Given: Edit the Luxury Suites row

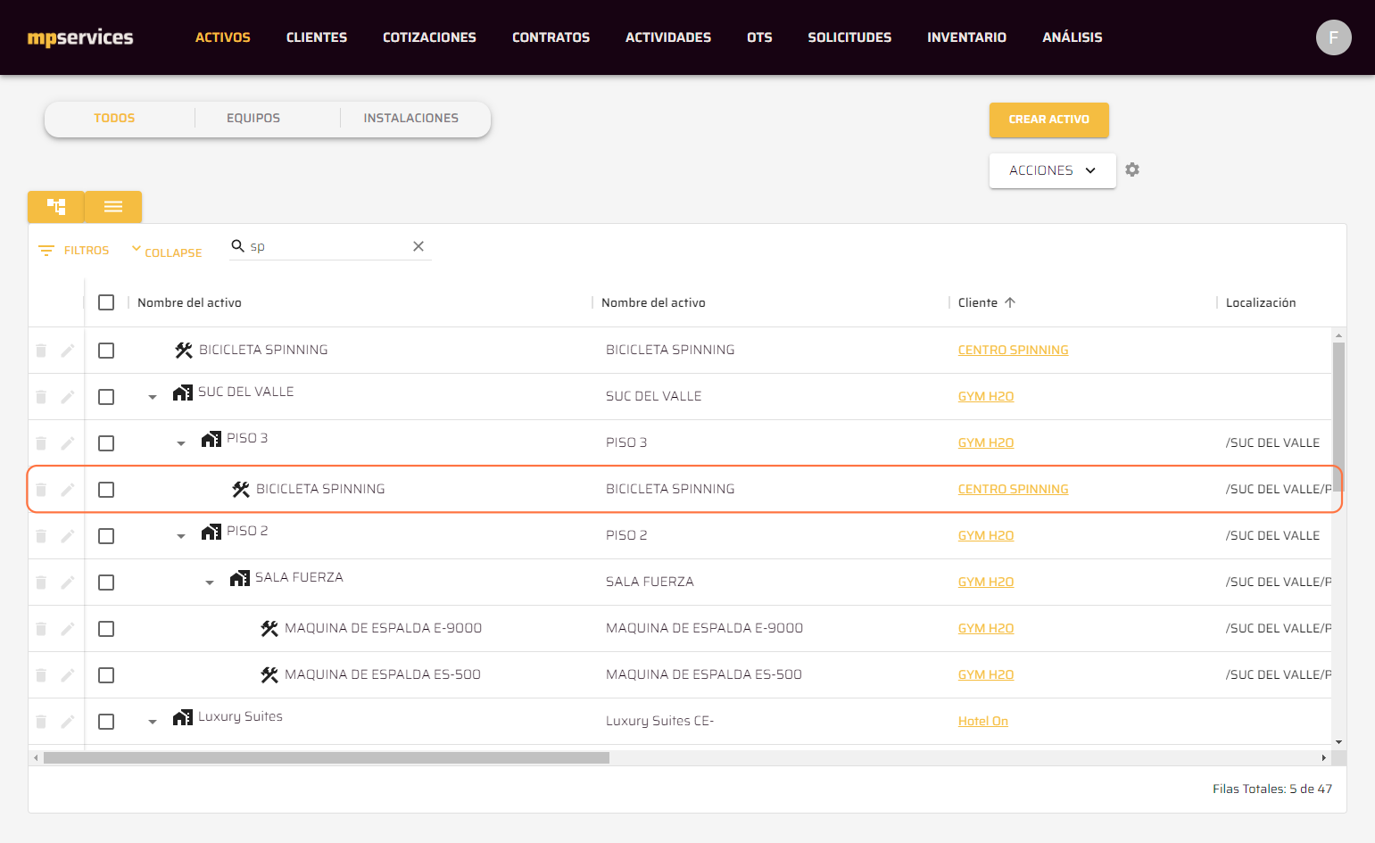Looking at the screenshot, I should 68,722.
